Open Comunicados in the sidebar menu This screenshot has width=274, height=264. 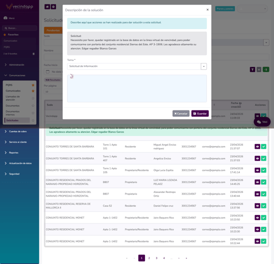coord(13,91)
